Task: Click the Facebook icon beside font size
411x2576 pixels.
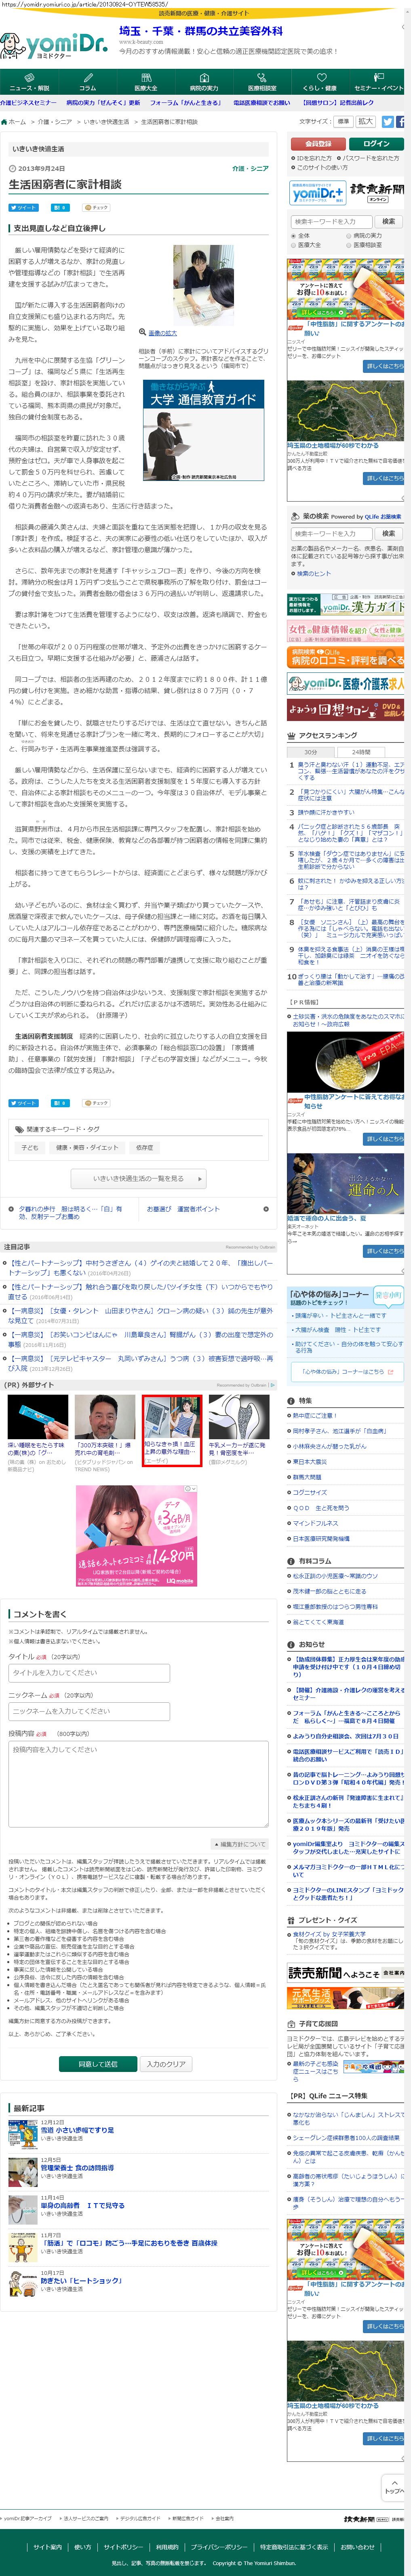Action: pyautogui.click(x=400, y=121)
